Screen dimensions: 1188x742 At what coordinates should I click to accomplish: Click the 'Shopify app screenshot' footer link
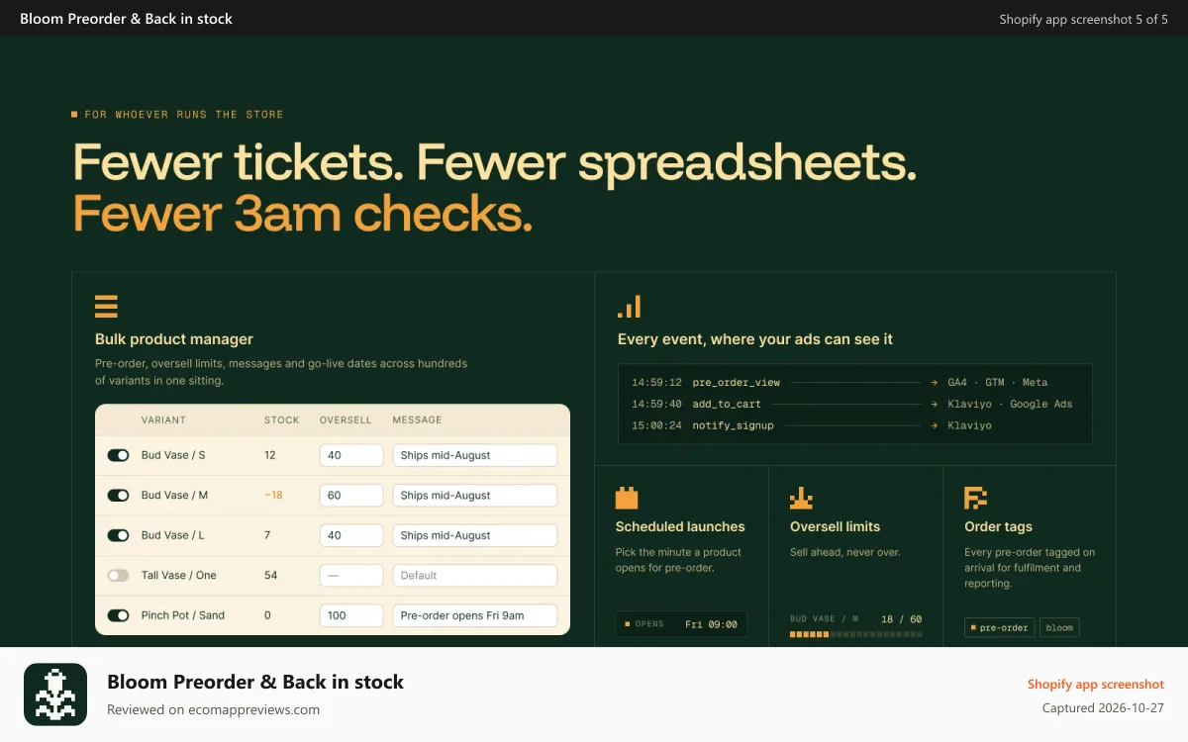tap(1096, 685)
